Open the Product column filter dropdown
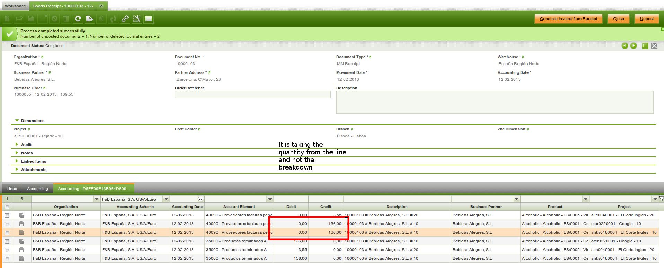 click(x=586, y=199)
